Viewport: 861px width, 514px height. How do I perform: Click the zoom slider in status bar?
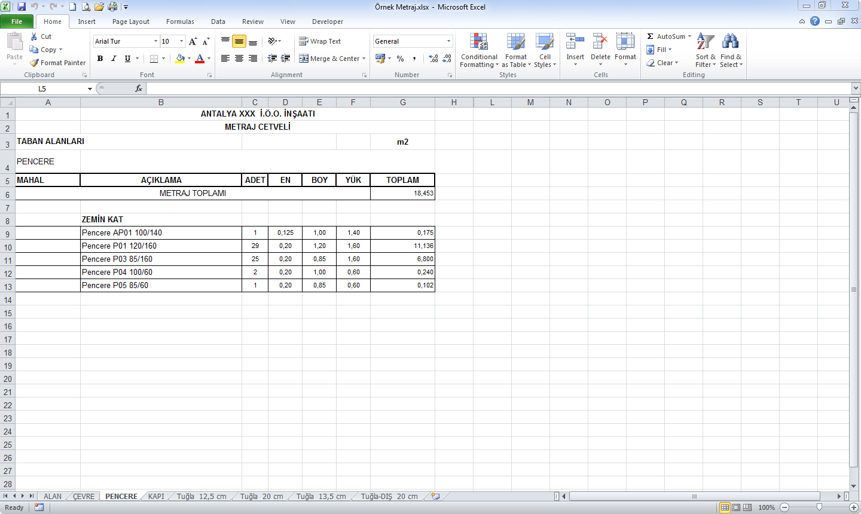pyautogui.click(x=819, y=507)
